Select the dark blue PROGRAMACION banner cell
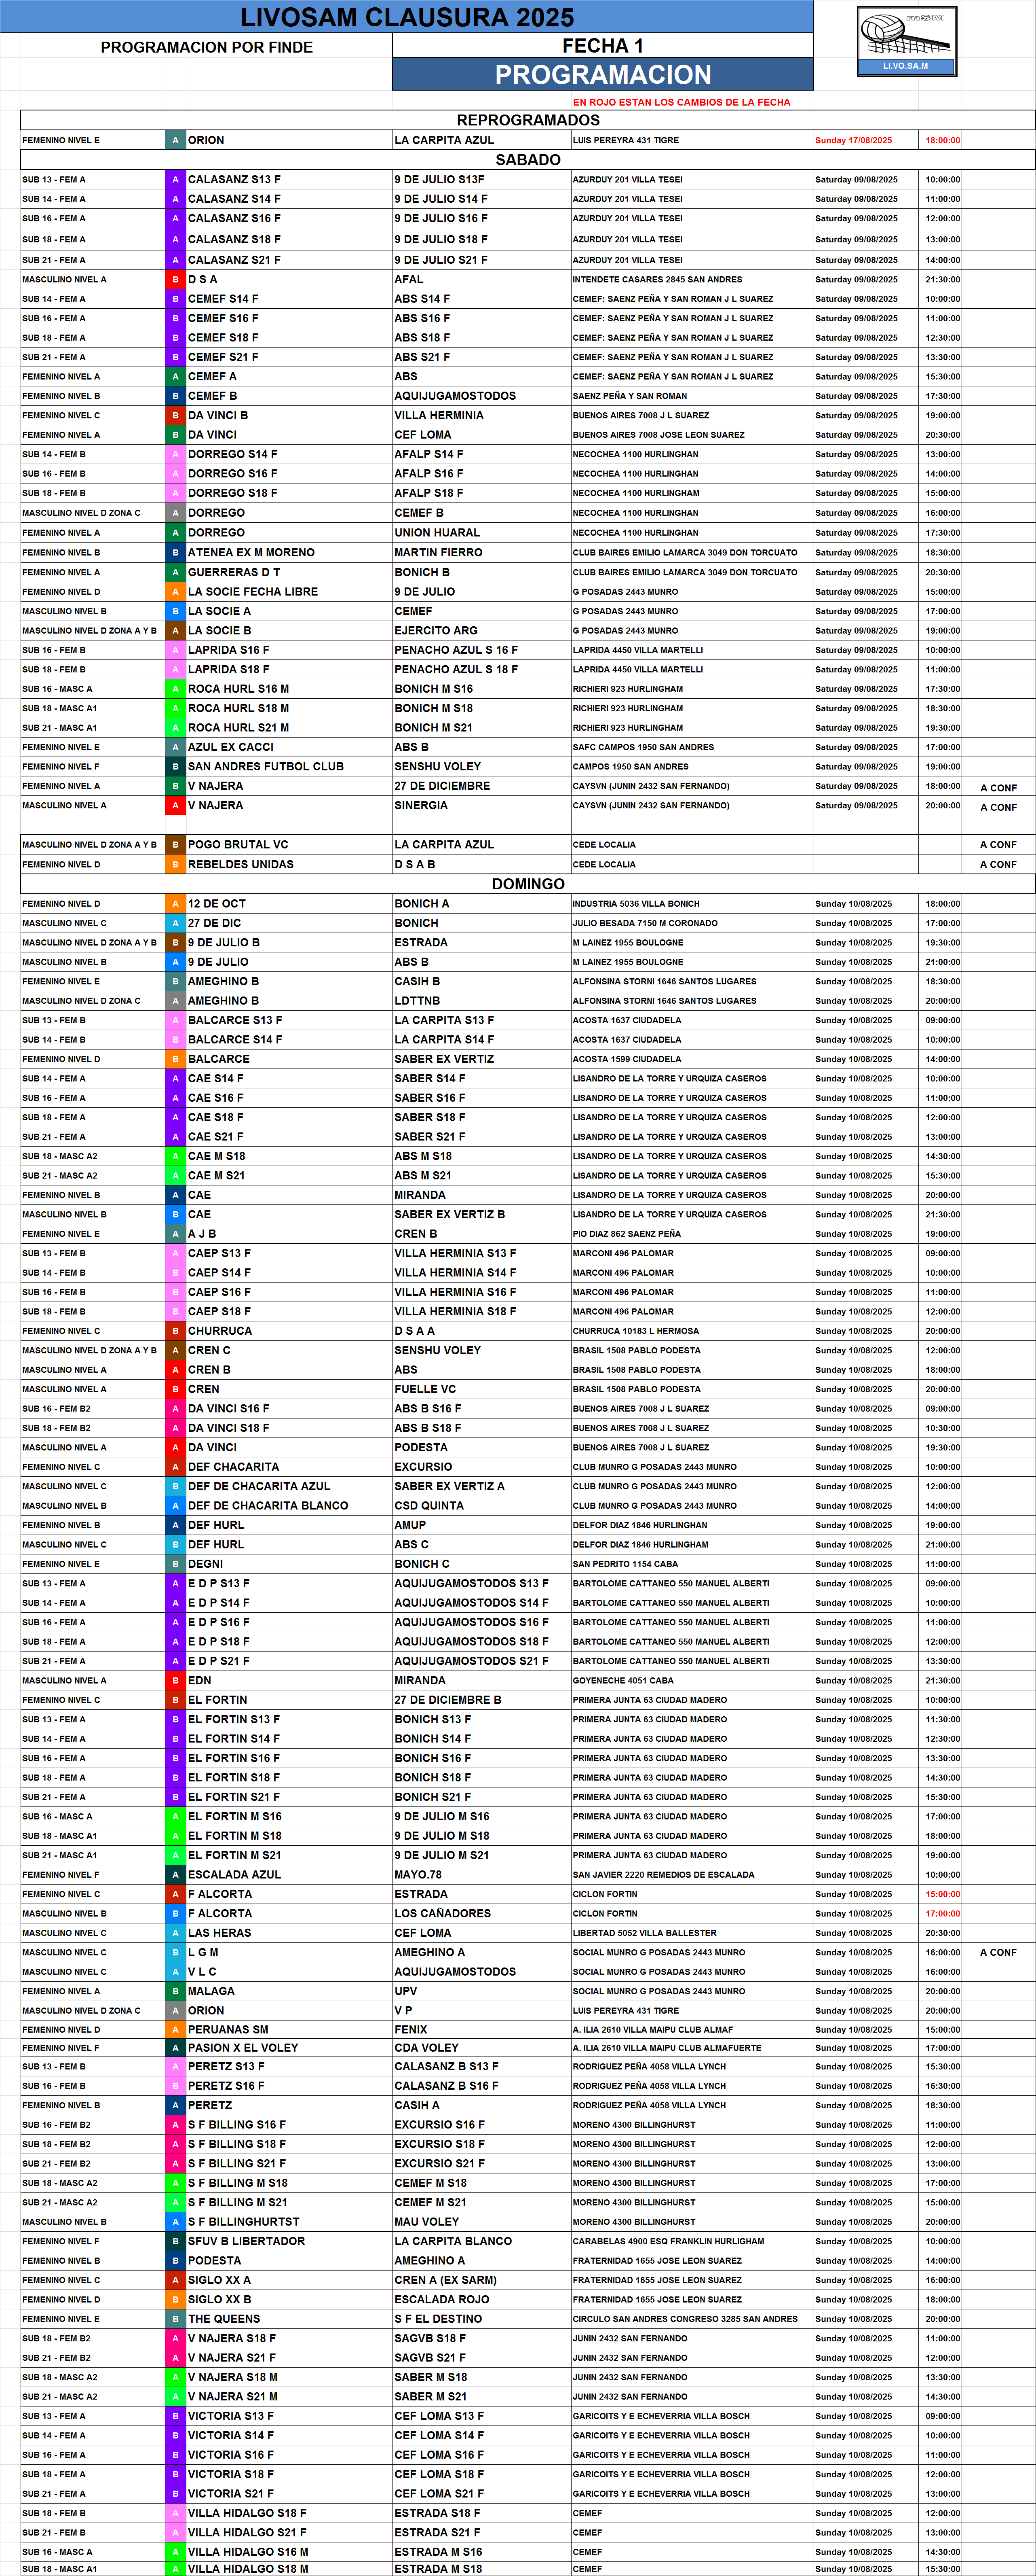The height and width of the screenshot is (2576, 1036). 602,75
